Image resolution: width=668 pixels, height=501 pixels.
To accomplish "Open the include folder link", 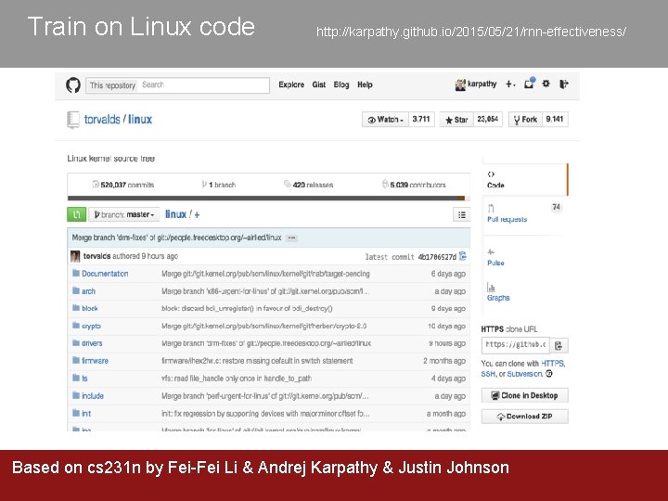I will 93,396.
